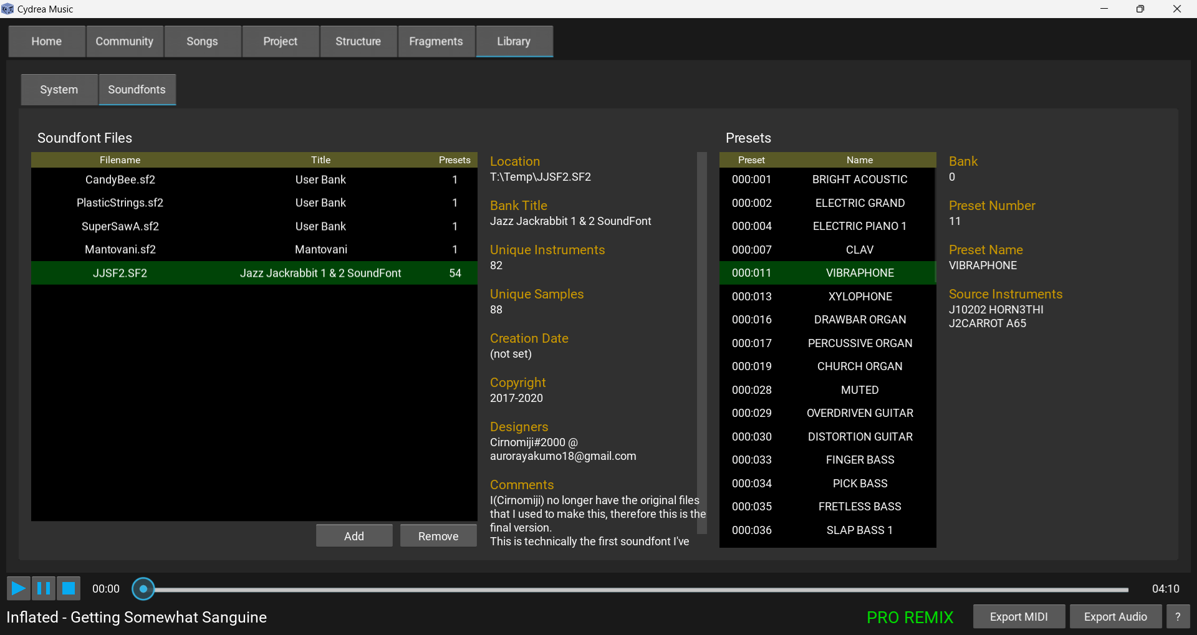
Task: Go to the Songs tab
Action: (x=202, y=41)
